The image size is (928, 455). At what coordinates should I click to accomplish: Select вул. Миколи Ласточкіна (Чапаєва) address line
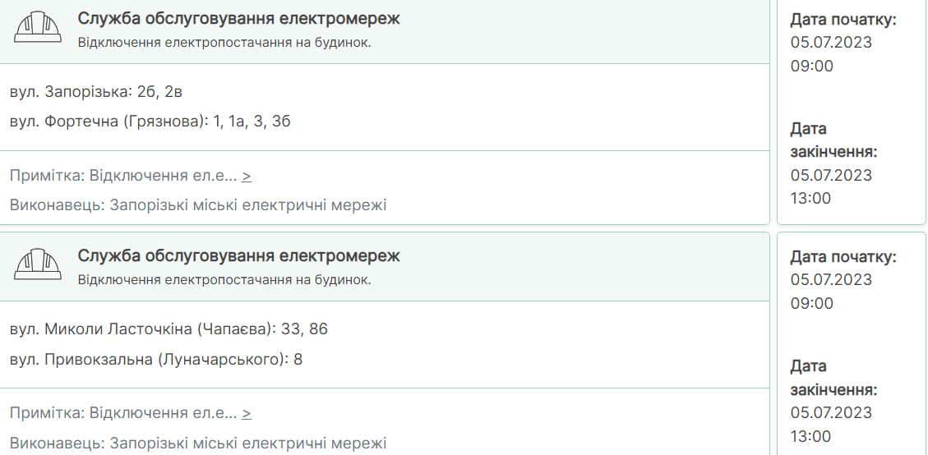169,329
